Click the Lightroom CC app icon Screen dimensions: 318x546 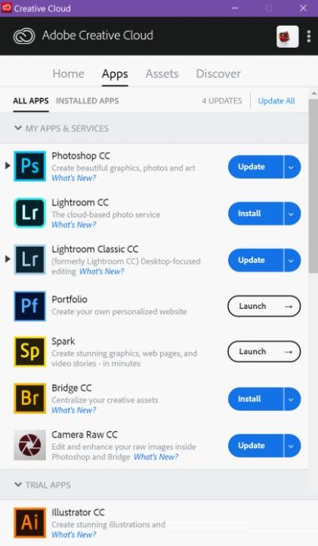click(x=29, y=213)
